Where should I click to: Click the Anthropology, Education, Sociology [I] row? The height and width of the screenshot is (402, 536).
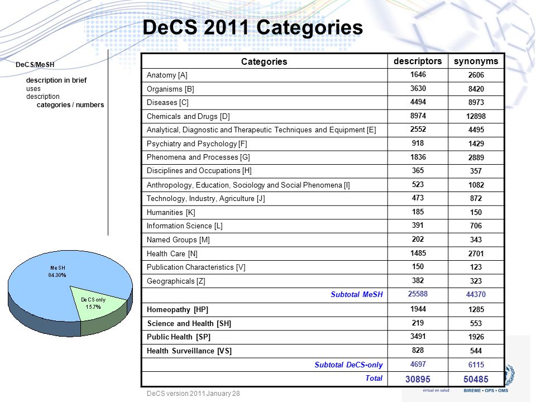coord(248,185)
